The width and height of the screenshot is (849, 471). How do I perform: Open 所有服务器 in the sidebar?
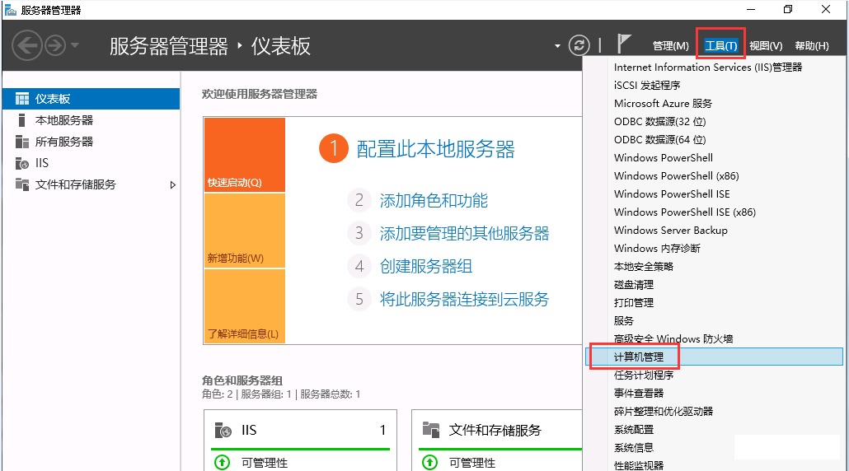(63, 142)
